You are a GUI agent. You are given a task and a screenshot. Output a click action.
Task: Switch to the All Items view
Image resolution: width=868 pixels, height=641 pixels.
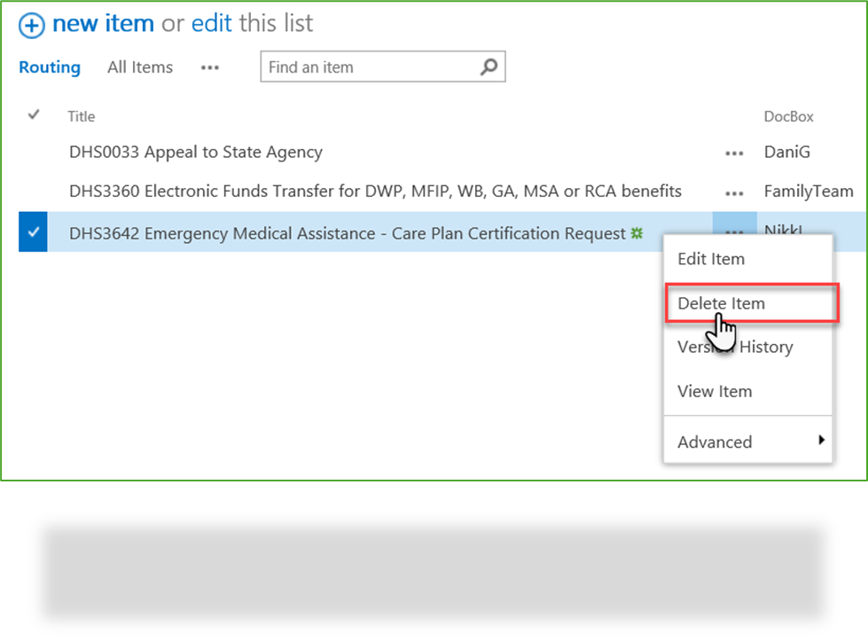[140, 67]
